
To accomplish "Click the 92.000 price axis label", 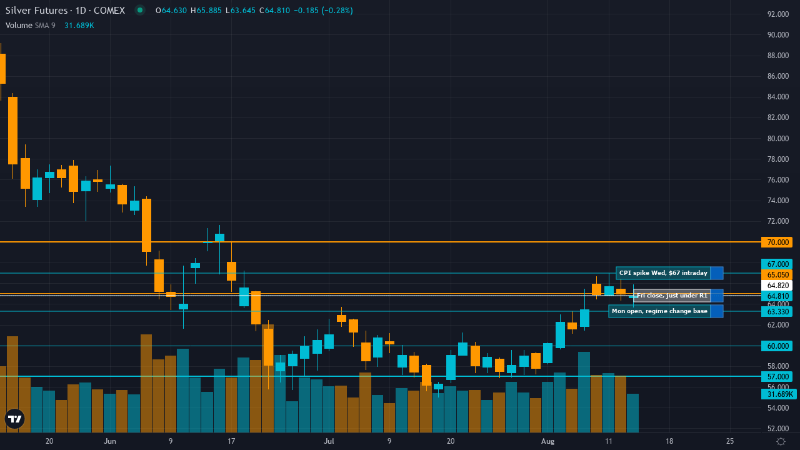I will 779,14.
